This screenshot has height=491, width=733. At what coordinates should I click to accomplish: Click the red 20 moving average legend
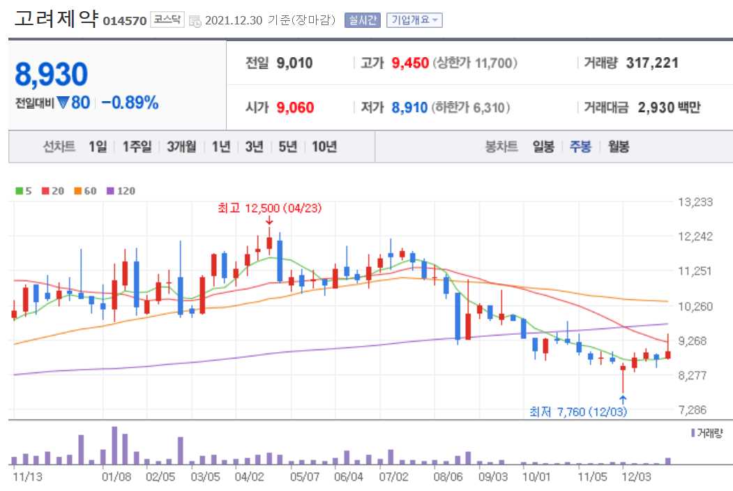(x=53, y=191)
